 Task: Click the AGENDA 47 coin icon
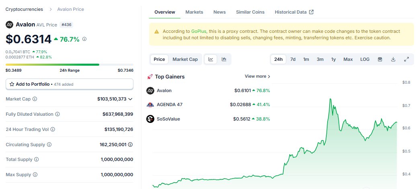click(x=150, y=105)
